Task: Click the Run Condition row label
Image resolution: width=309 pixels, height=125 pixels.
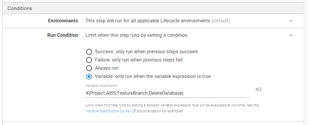Action: coord(63,35)
